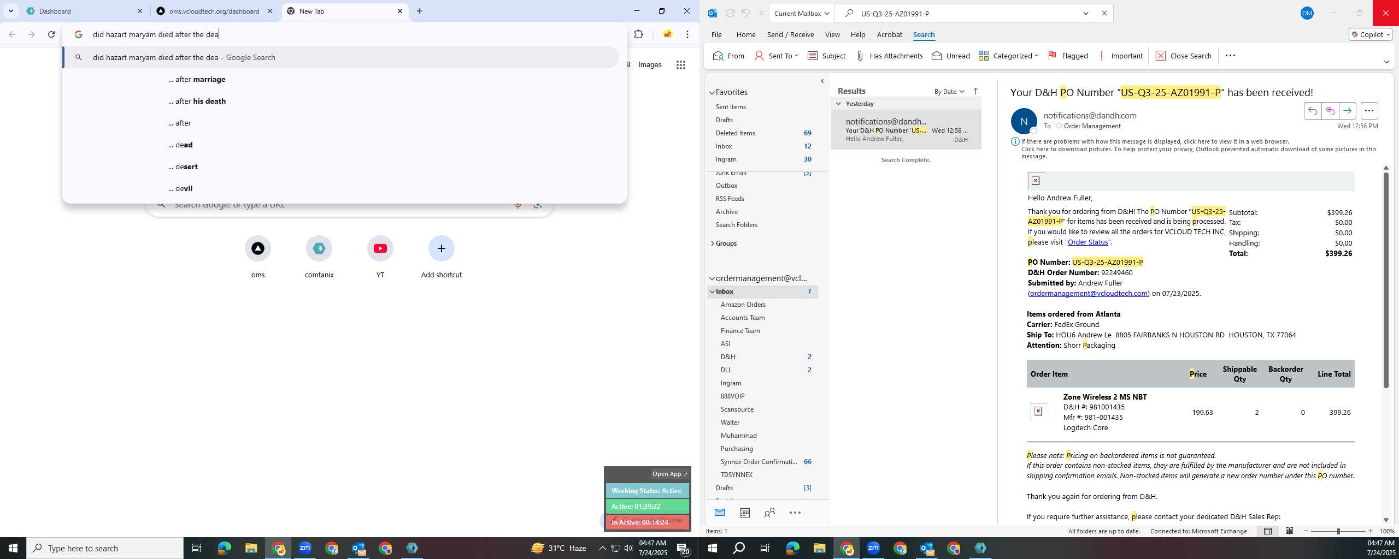
Task: Collapse the Yesterday results group
Action: 838,104
